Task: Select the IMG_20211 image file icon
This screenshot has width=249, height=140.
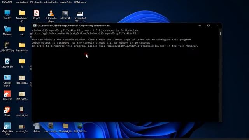Action: click(x=80, y=128)
